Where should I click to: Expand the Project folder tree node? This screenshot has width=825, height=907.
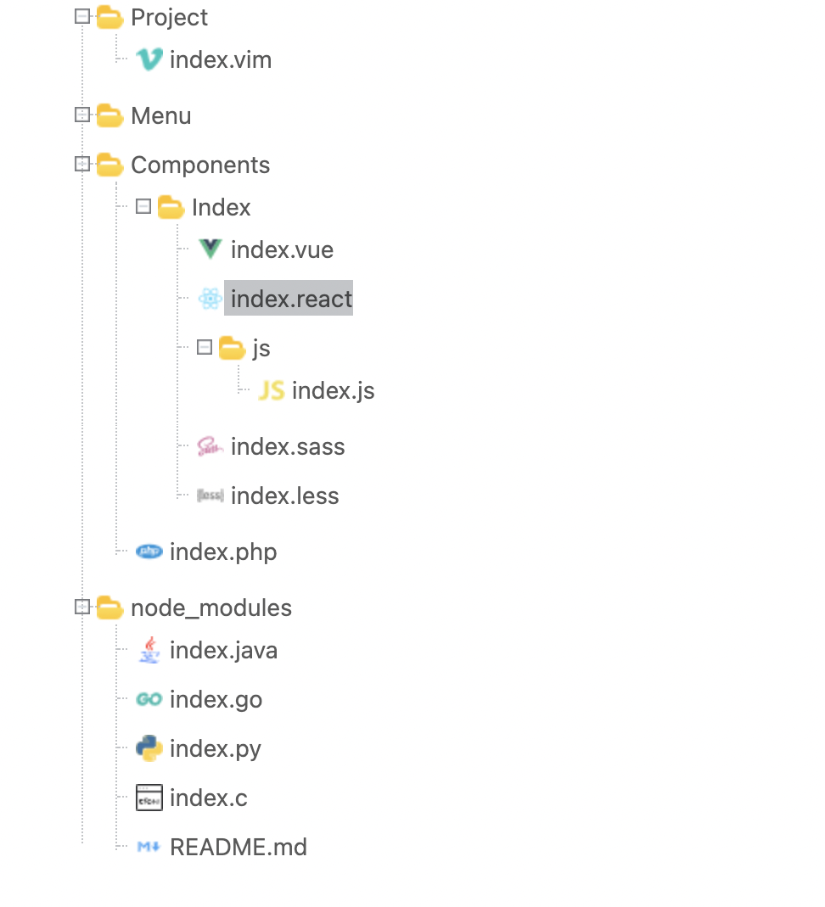82,15
